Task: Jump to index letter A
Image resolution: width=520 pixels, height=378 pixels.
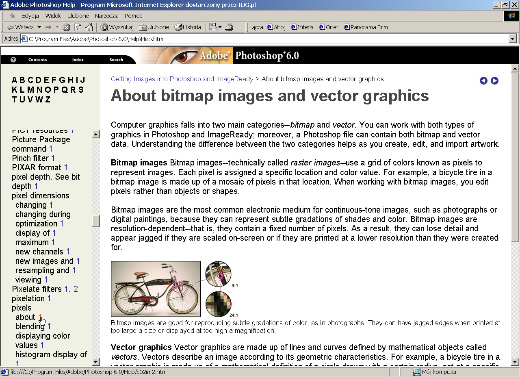Action: [x=15, y=80]
